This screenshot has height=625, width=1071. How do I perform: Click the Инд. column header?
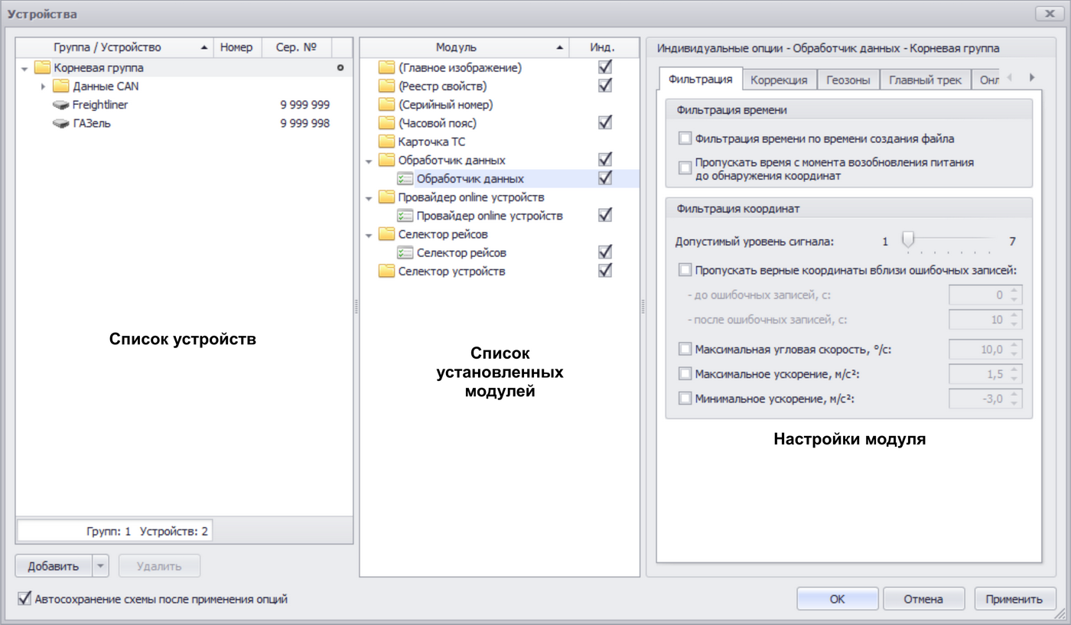tap(604, 47)
